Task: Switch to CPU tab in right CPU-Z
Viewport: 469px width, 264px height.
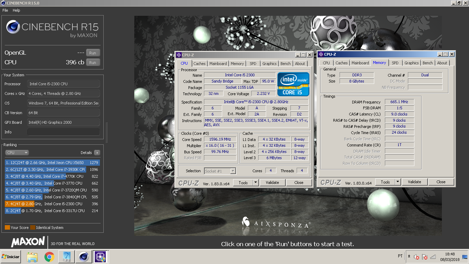Action: coord(327,63)
